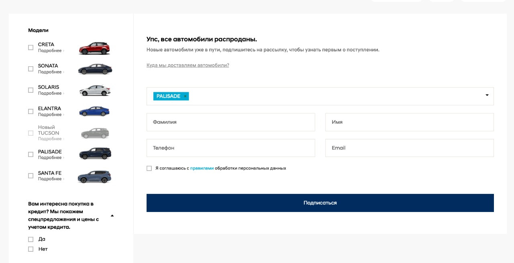Enable the SANTA FE model checkbox
Image resolution: width=514 pixels, height=263 pixels.
(x=31, y=176)
